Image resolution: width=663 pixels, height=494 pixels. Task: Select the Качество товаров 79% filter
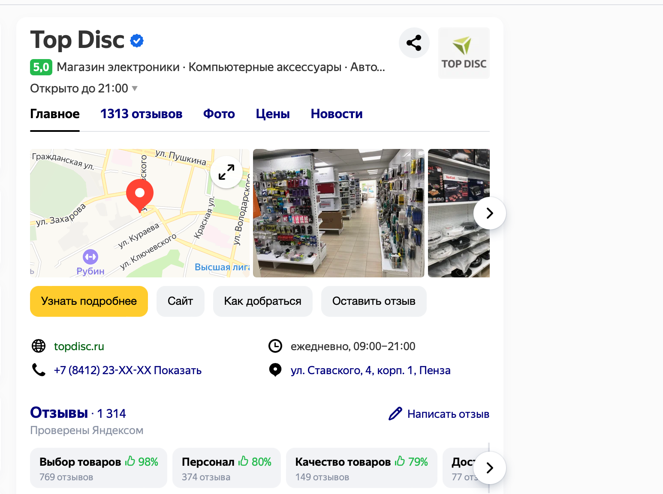coord(362,468)
